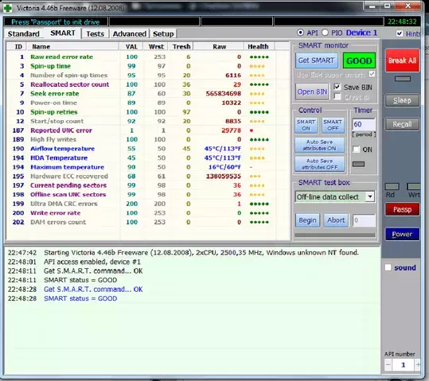Switch to the Standard tab

click(x=24, y=33)
